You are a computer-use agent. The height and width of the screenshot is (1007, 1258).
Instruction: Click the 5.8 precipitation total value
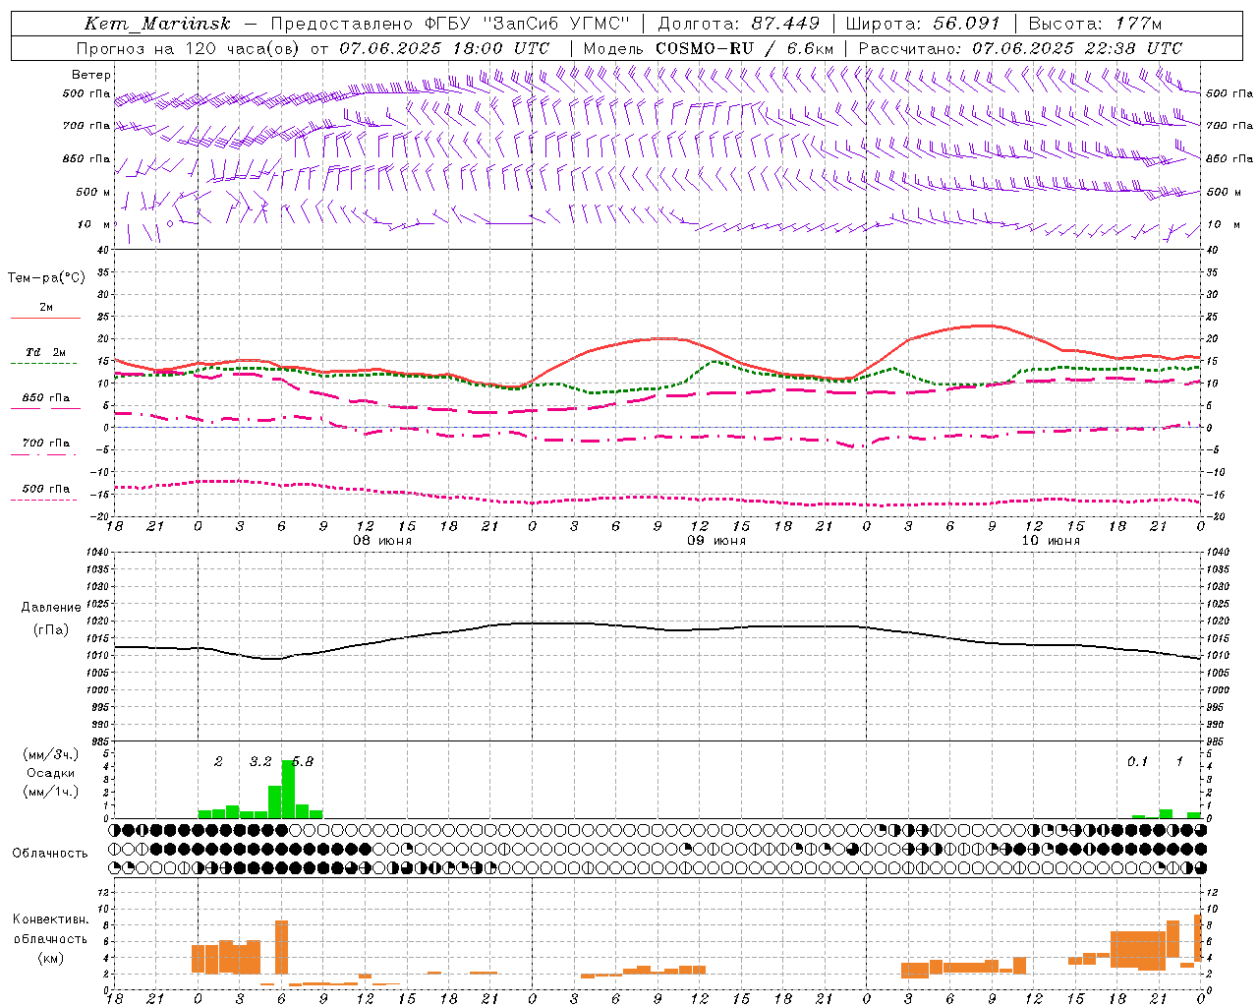[303, 762]
